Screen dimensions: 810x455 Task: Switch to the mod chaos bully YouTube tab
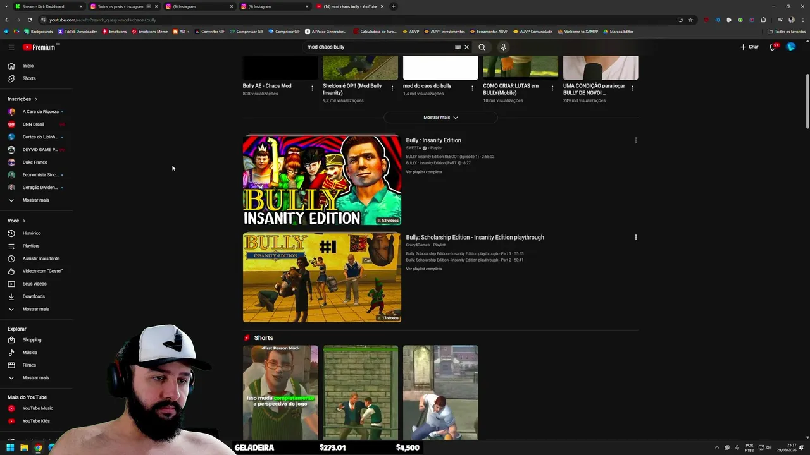(x=350, y=6)
